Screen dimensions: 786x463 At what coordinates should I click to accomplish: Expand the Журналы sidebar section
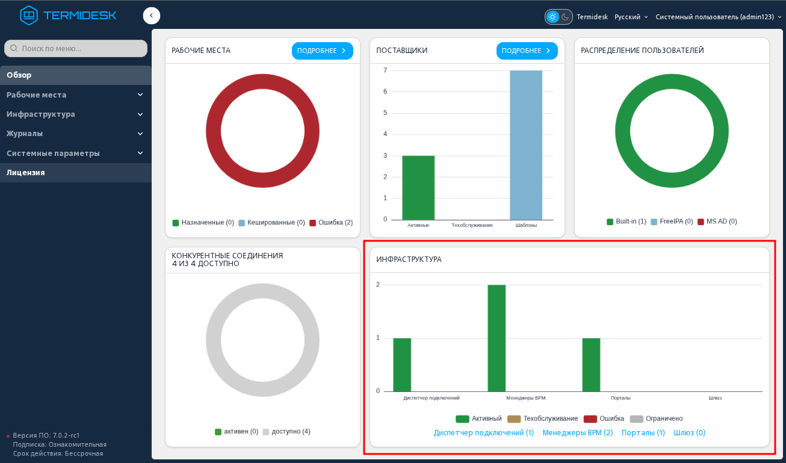click(76, 134)
